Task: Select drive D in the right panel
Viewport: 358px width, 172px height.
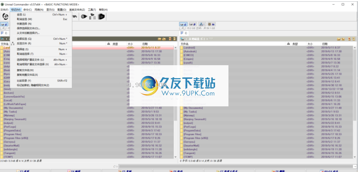Action: pos(193,24)
